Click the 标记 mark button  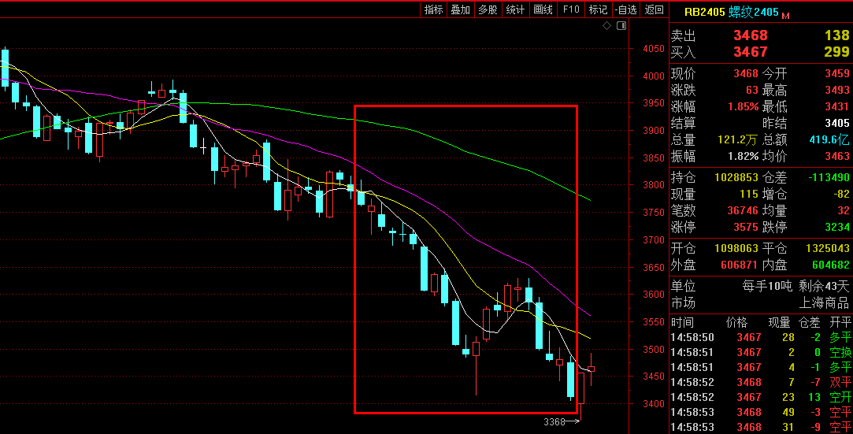click(598, 9)
